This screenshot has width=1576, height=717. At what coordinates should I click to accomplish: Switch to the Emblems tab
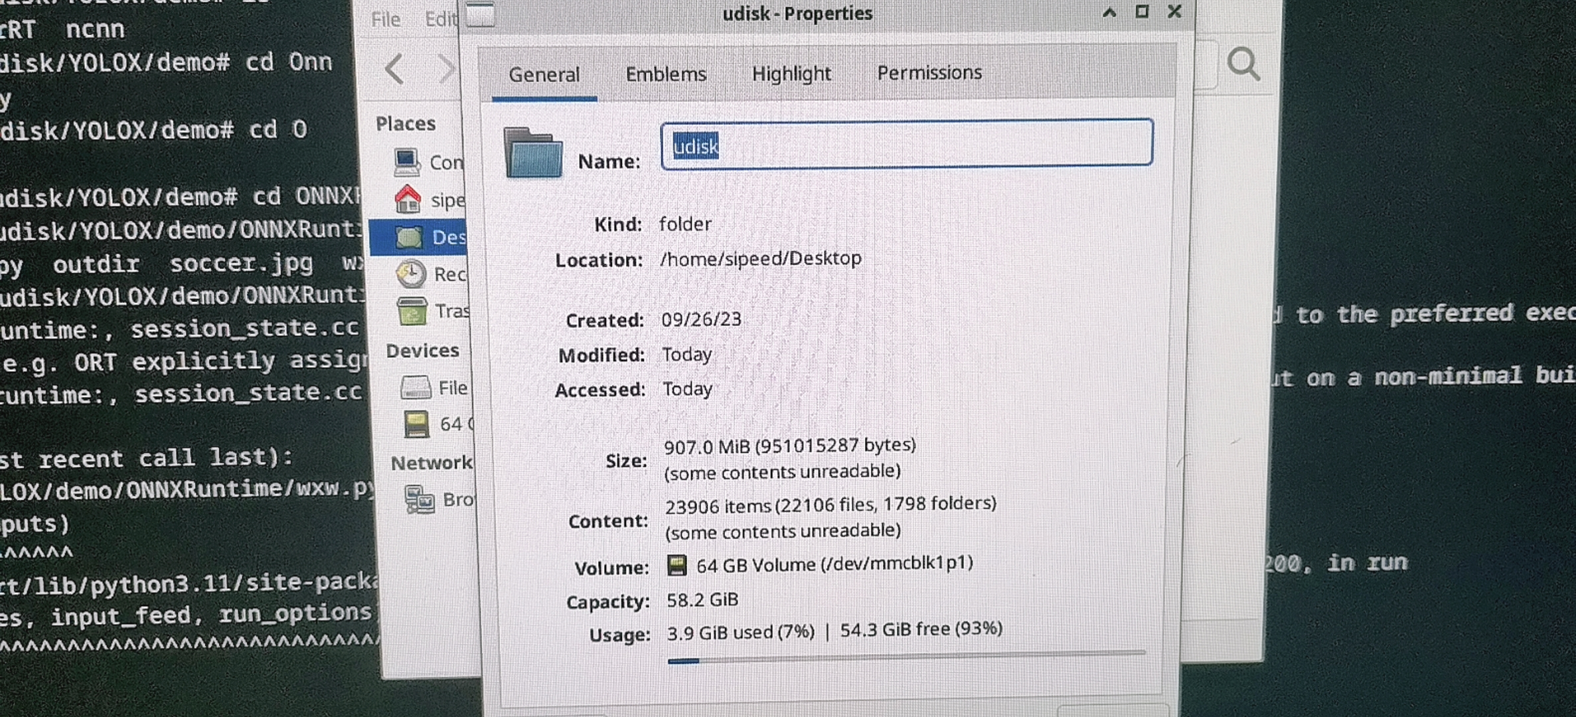[666, 74]
